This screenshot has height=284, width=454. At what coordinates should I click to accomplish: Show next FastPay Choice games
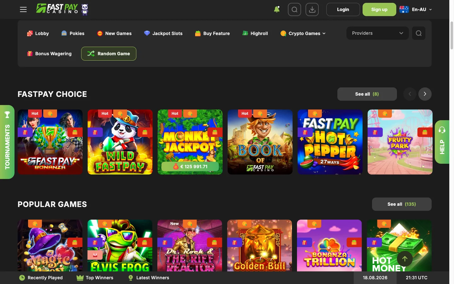click(x=425, y=94)
